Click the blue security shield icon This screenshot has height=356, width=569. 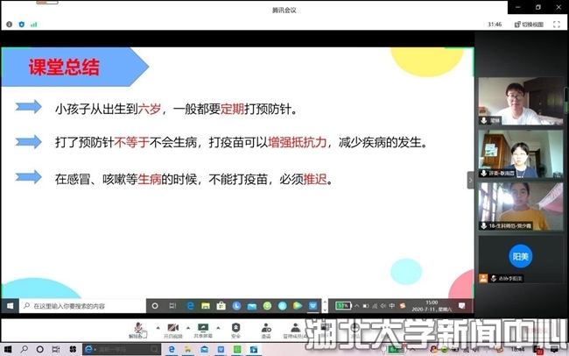coord(21,25)
